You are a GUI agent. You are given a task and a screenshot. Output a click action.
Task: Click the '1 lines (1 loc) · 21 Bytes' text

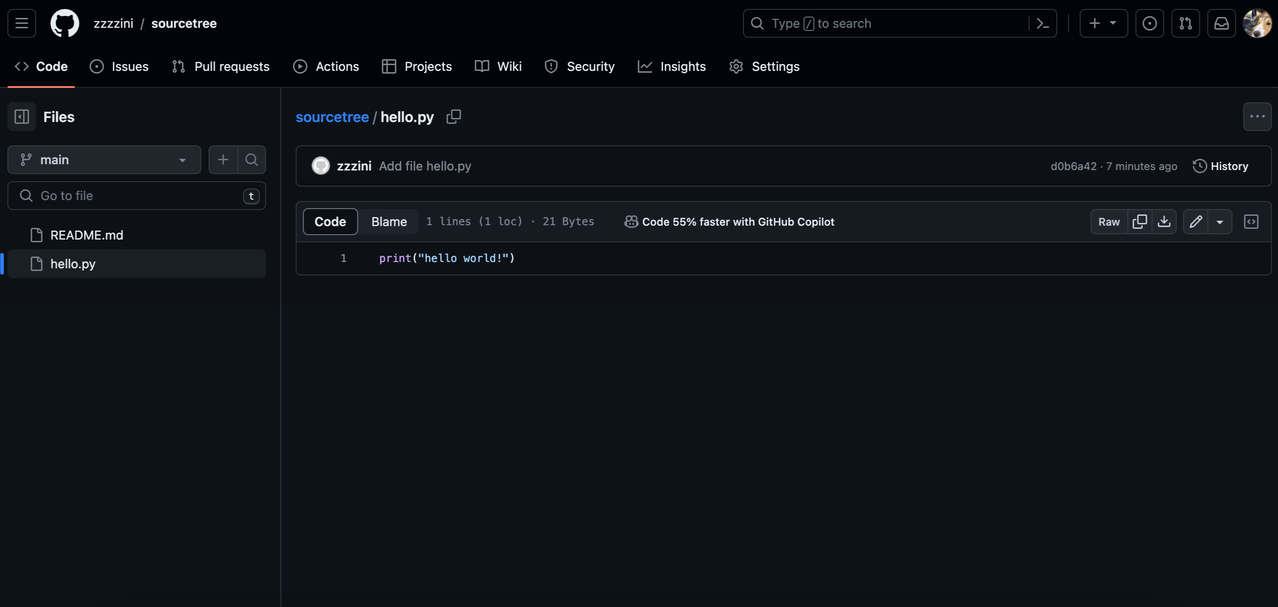[510, 222]
